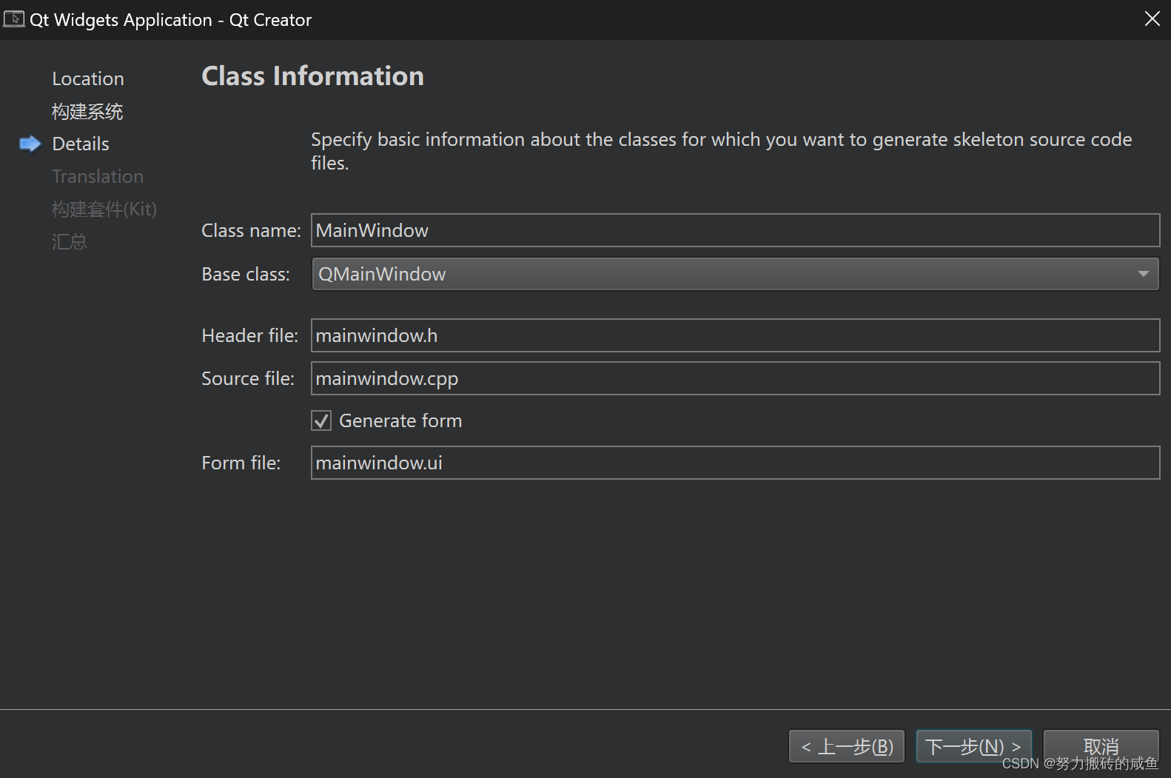The width and height of the screenshot is (1171, 778).
Task: Click the Qt Creator icon in title bar
Action: tap(13, 19)
